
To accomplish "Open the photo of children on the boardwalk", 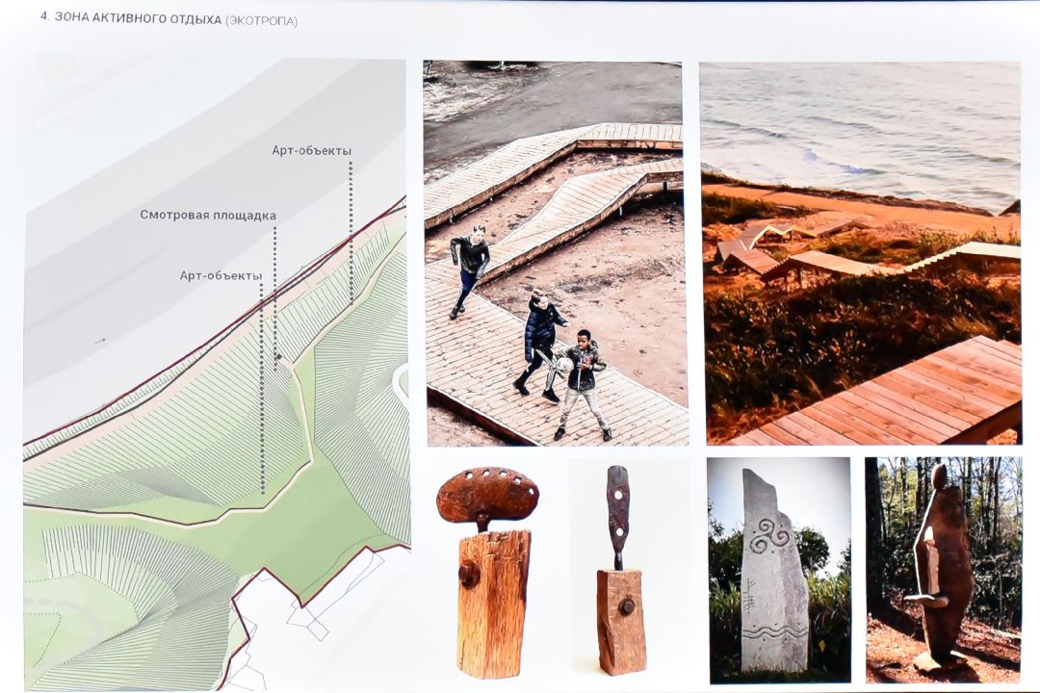I will click(555, 252).
